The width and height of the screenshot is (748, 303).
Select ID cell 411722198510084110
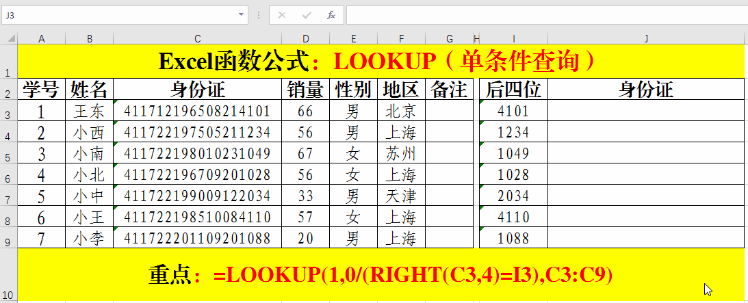[198, 216]
